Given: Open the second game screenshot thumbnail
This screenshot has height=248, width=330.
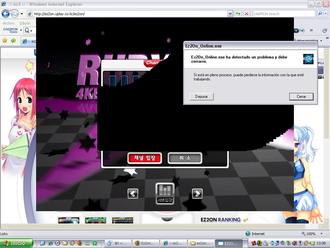Looking at the screenshot, I should [95, 220].
